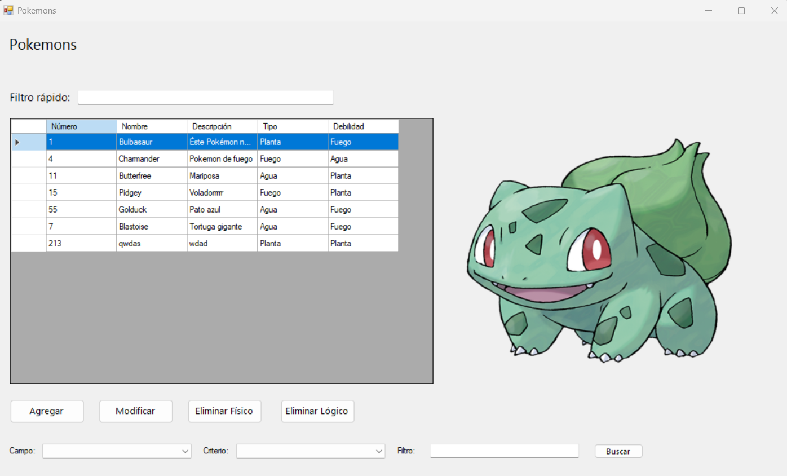
Task: Click Debilidad cell in Butterfree row
Action: [x=363, y=176]
